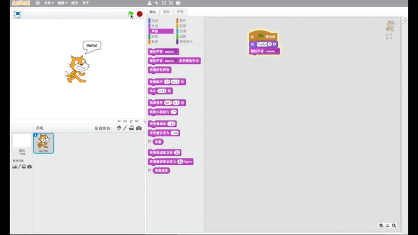Select the delete scissors tool
418x235 pixels.
click(157, 3)
